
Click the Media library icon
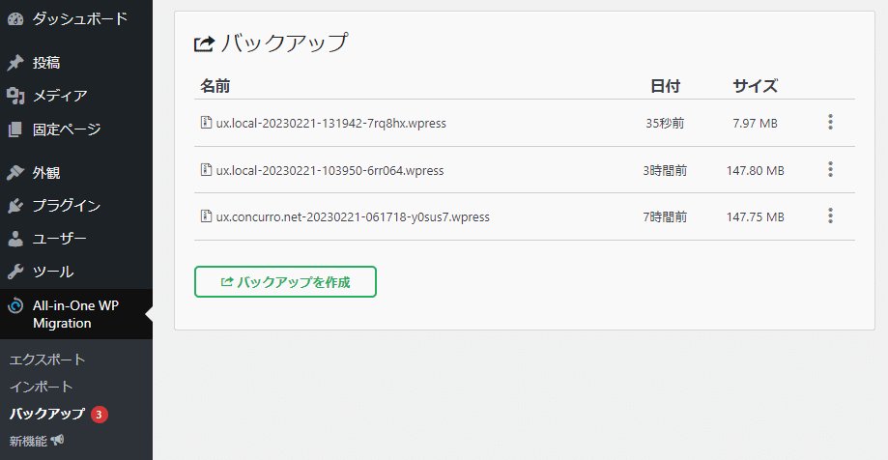(15, 96)
